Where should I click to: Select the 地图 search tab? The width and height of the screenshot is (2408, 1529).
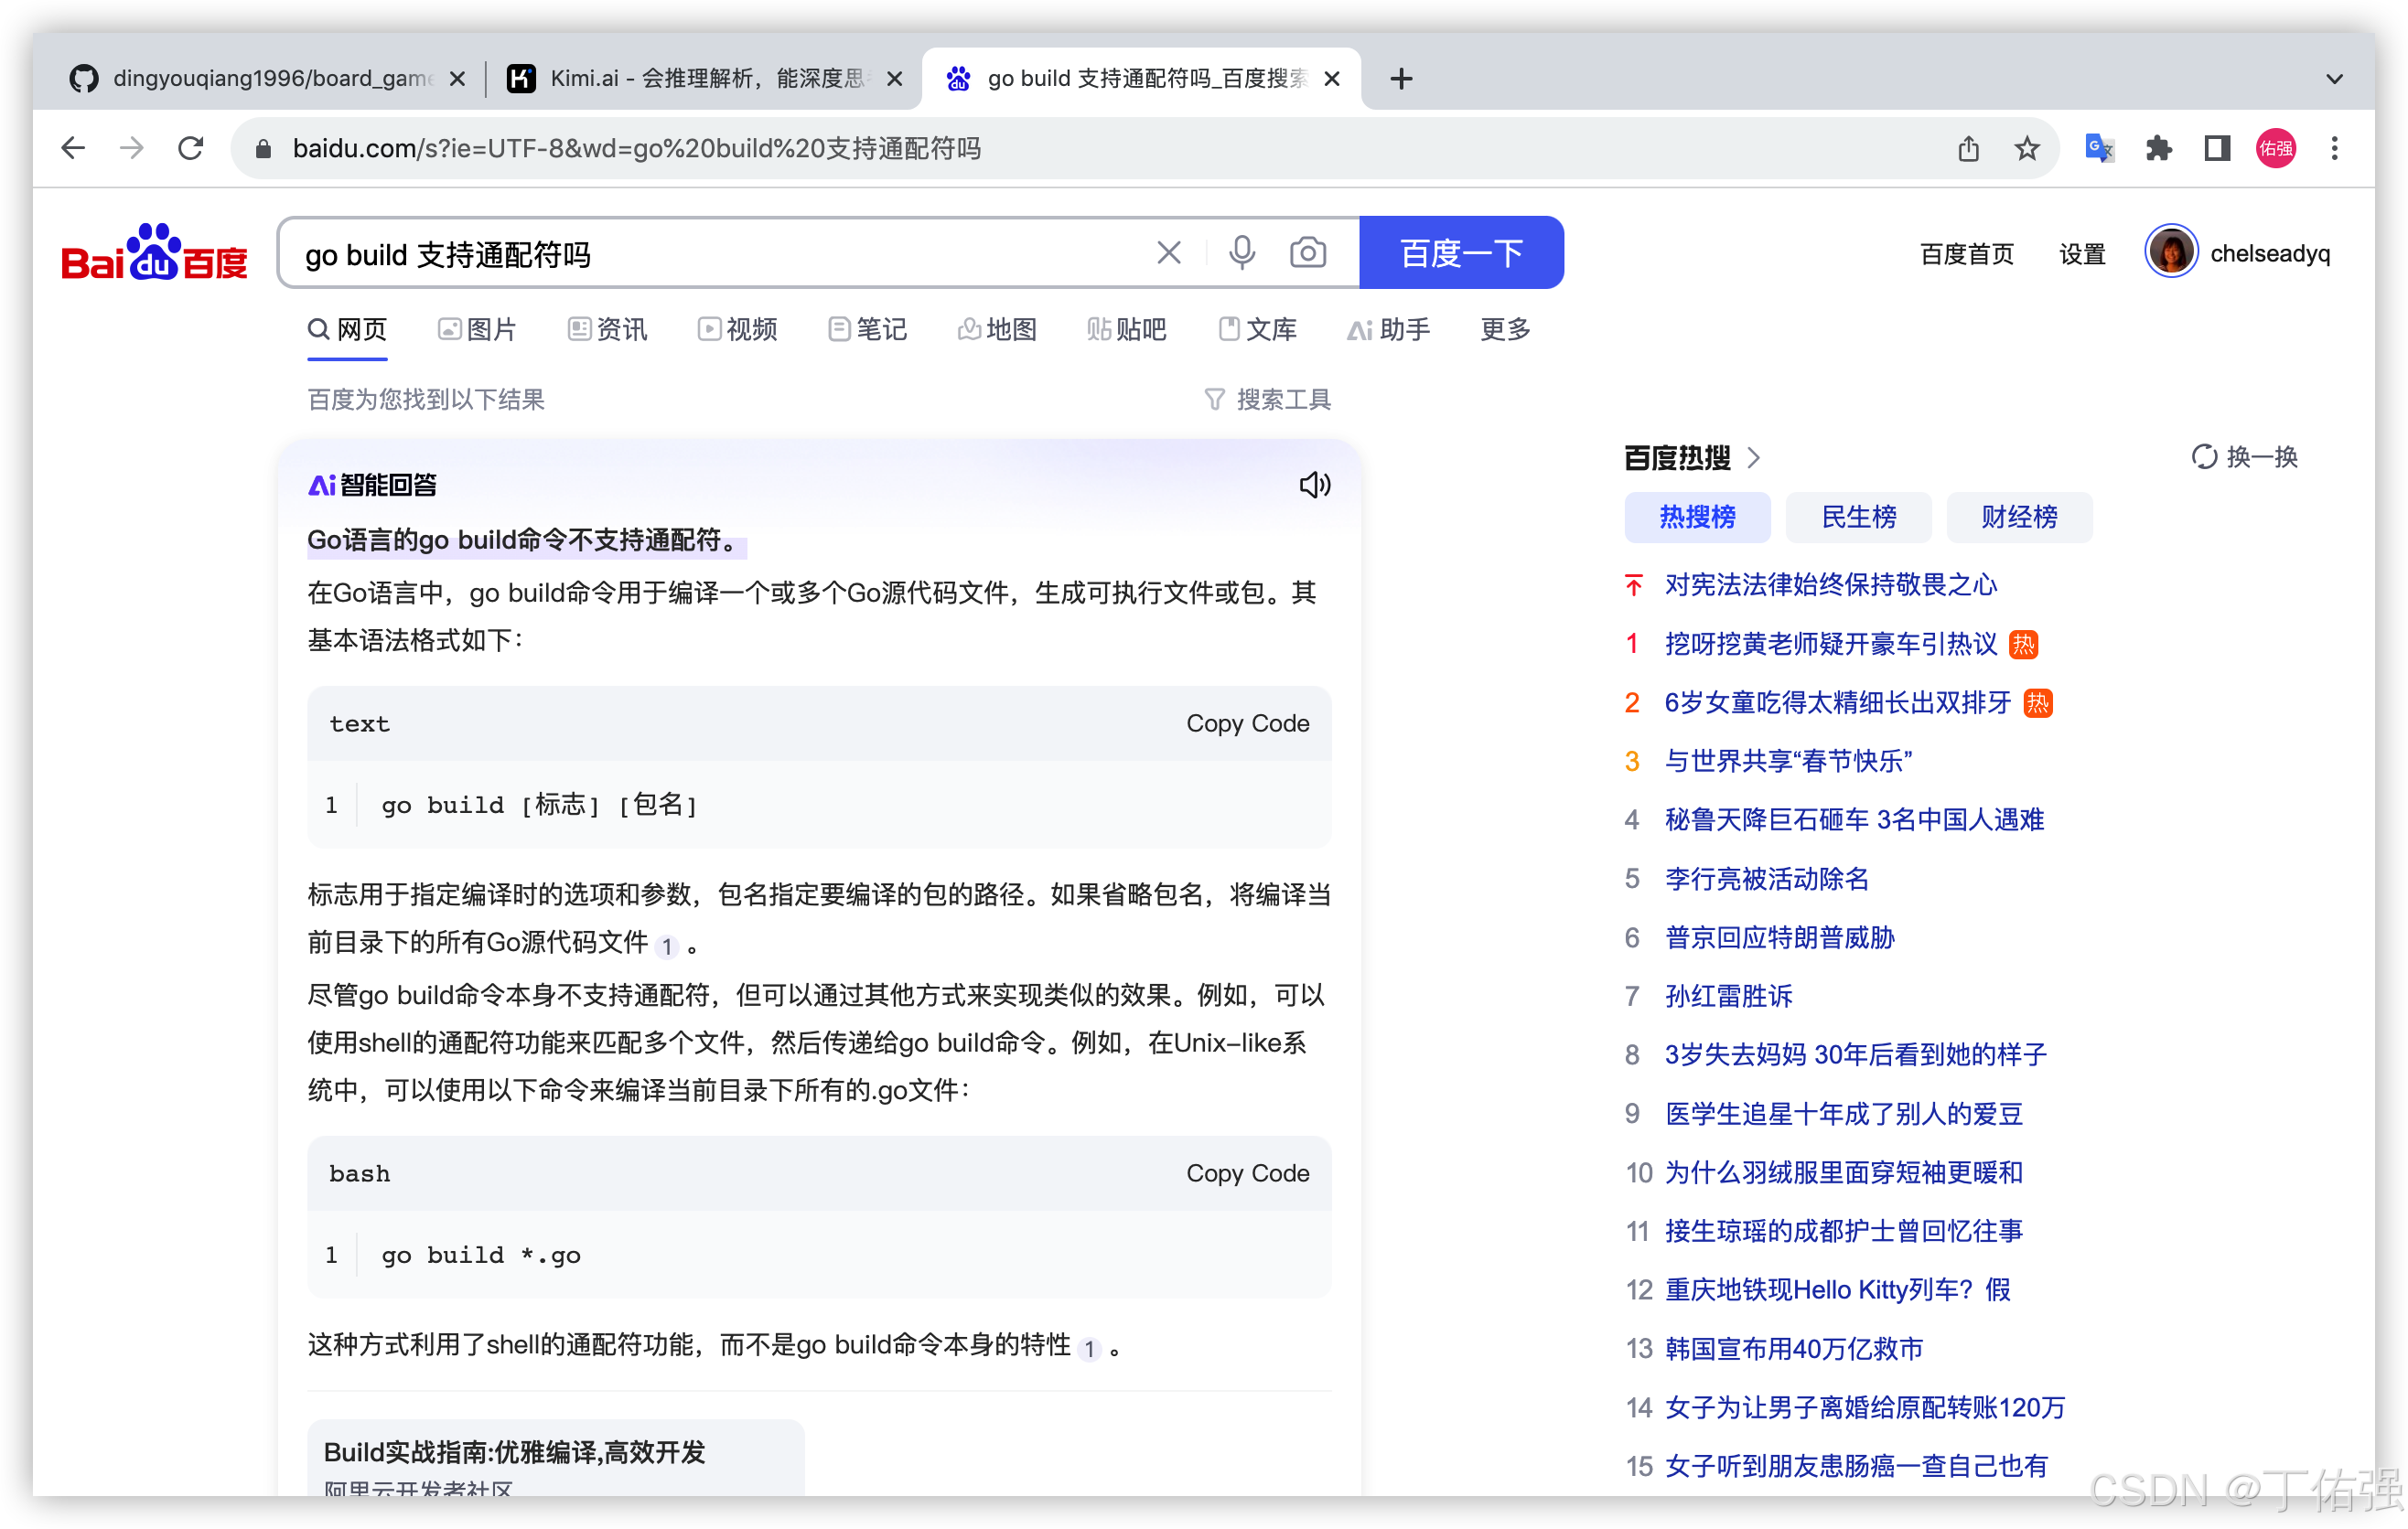click(x=997, y=330)
